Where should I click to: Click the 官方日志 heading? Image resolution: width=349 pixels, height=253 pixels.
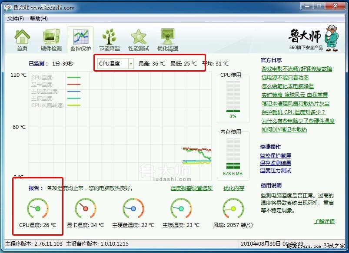271,60
